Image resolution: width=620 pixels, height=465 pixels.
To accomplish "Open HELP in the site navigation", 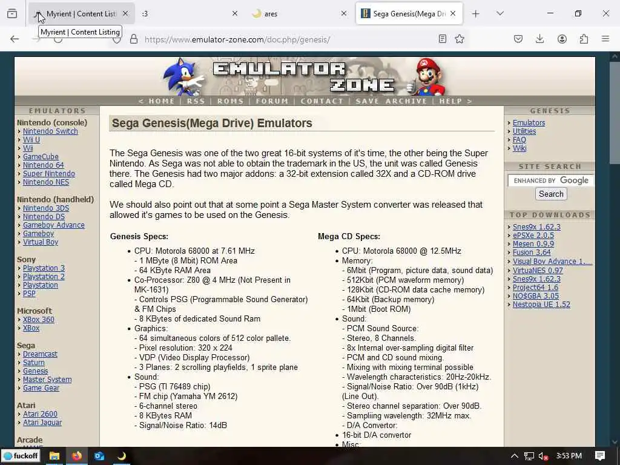I will 450,101.
